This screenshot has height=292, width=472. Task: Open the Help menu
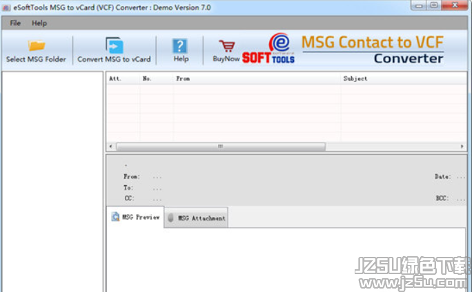click(x=39, y=23)
